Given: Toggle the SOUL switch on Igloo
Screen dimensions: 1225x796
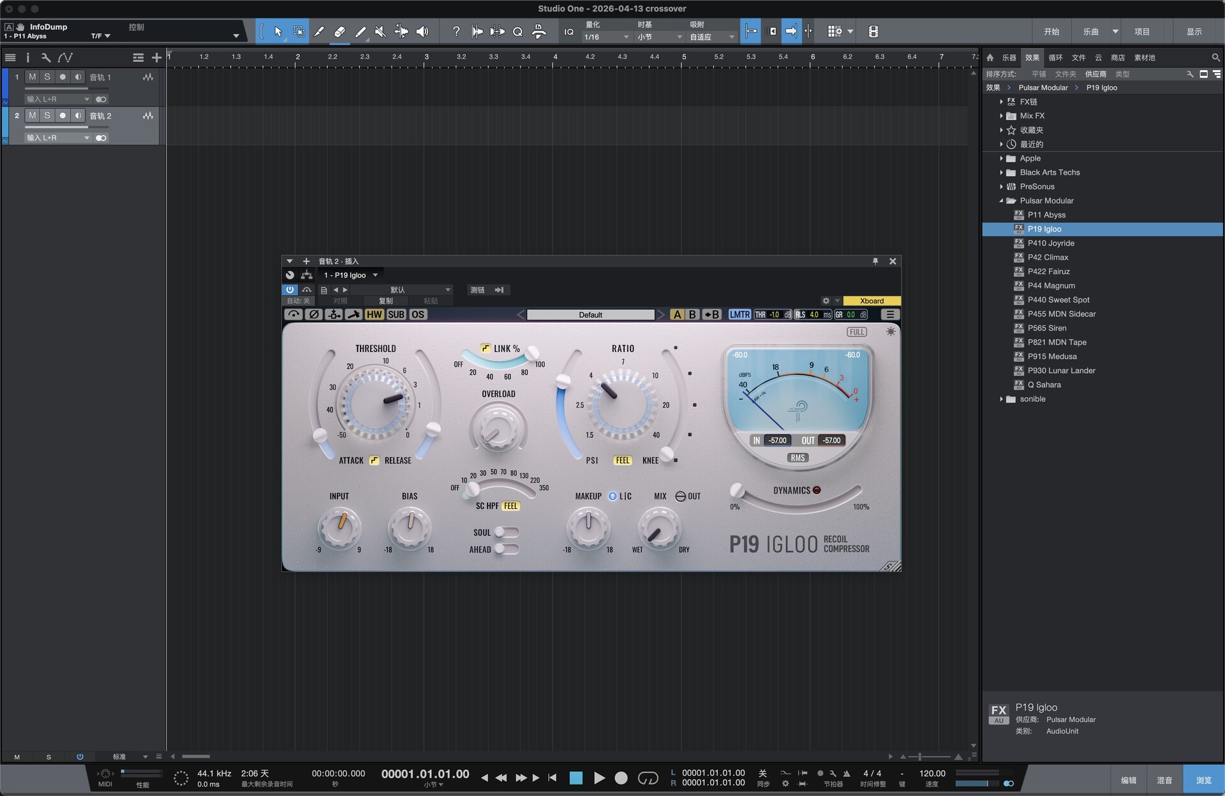Looking at the screenshot, I should point(507,532).
